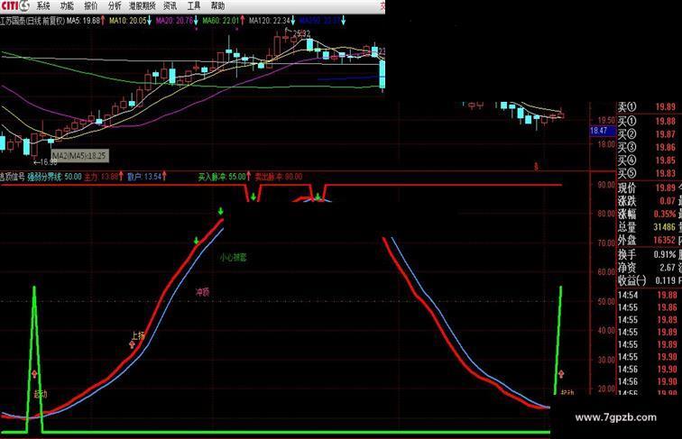
Task: Click the 小心被套 warning label
Action: [233, 257]
